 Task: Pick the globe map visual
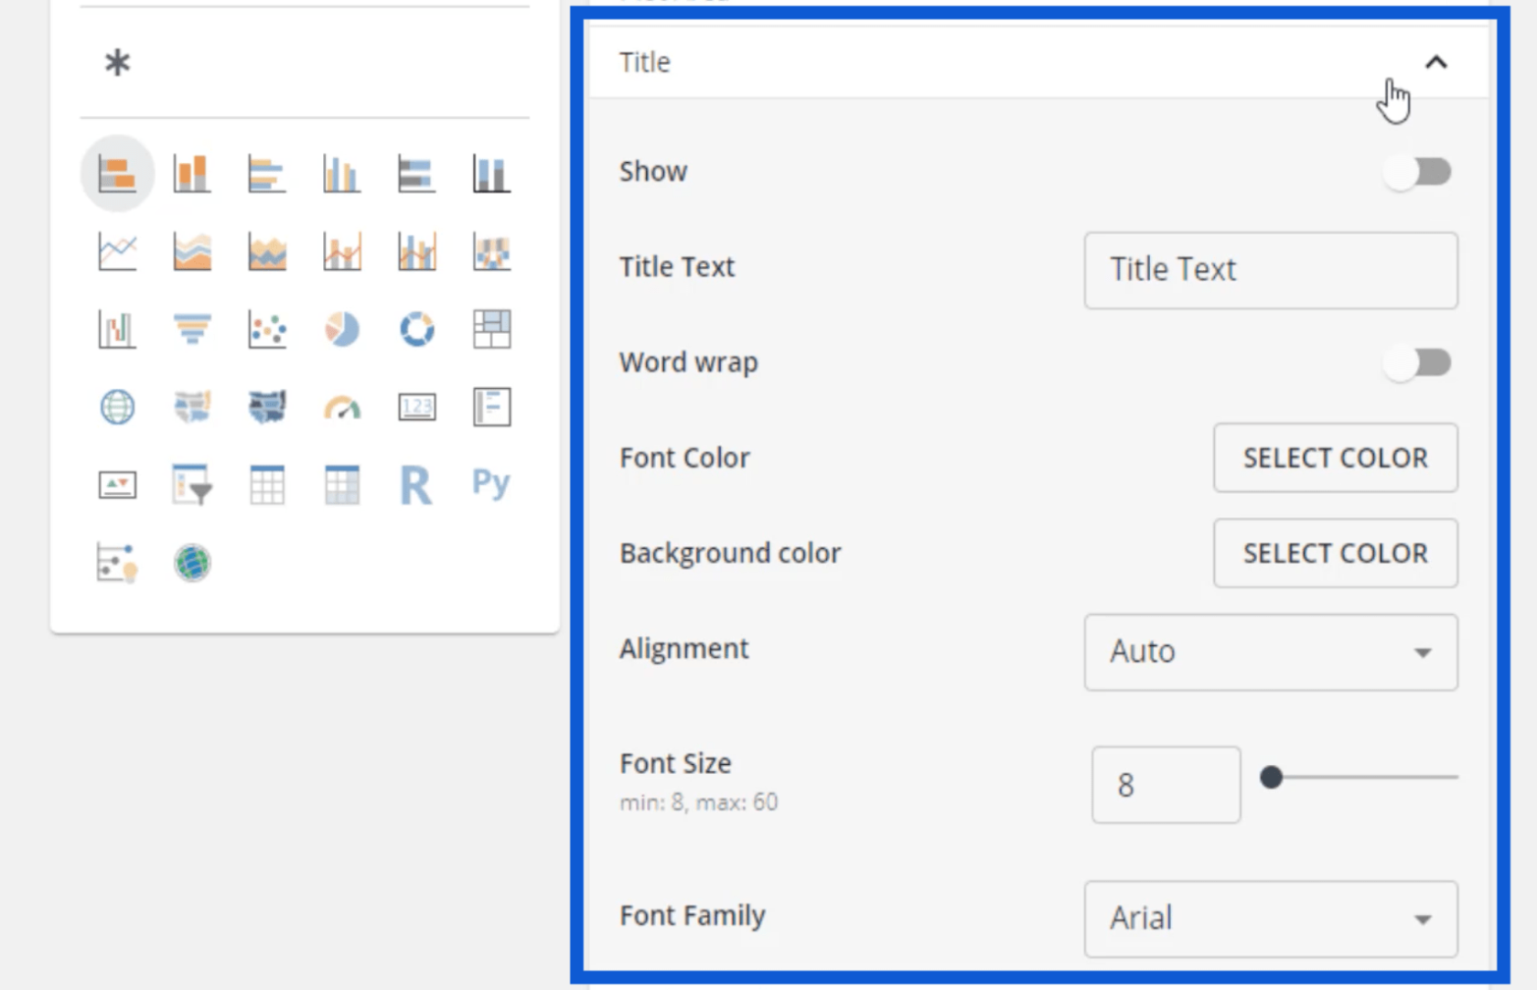tap(117, 407)
